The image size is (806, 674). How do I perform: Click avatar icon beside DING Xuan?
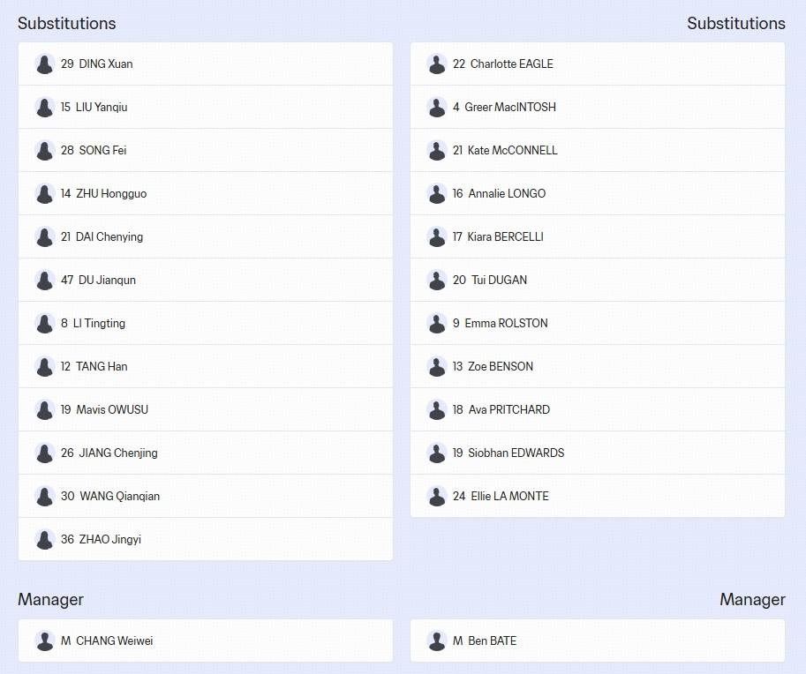click(45, 64)
